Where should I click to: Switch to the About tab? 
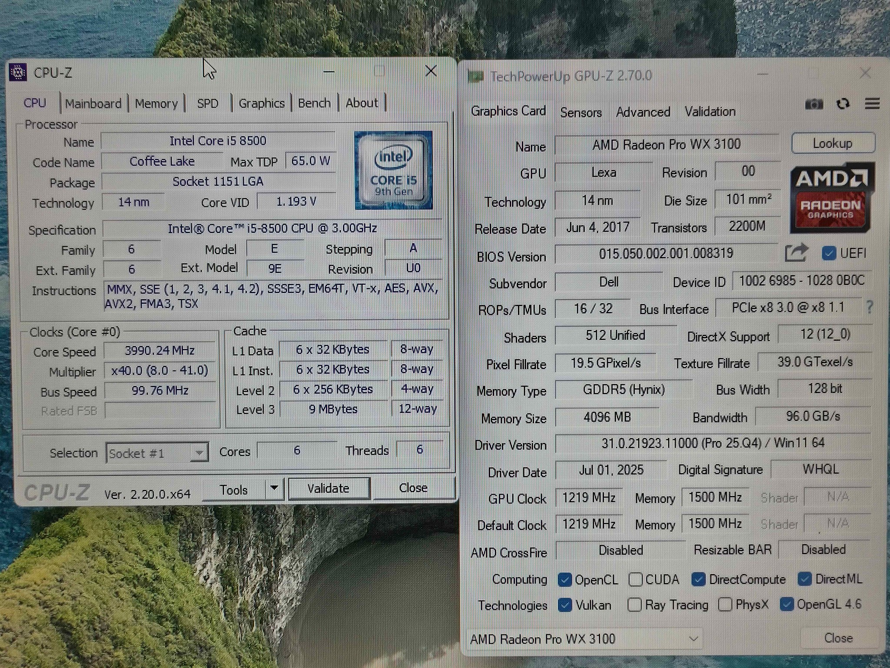(362, 103)
